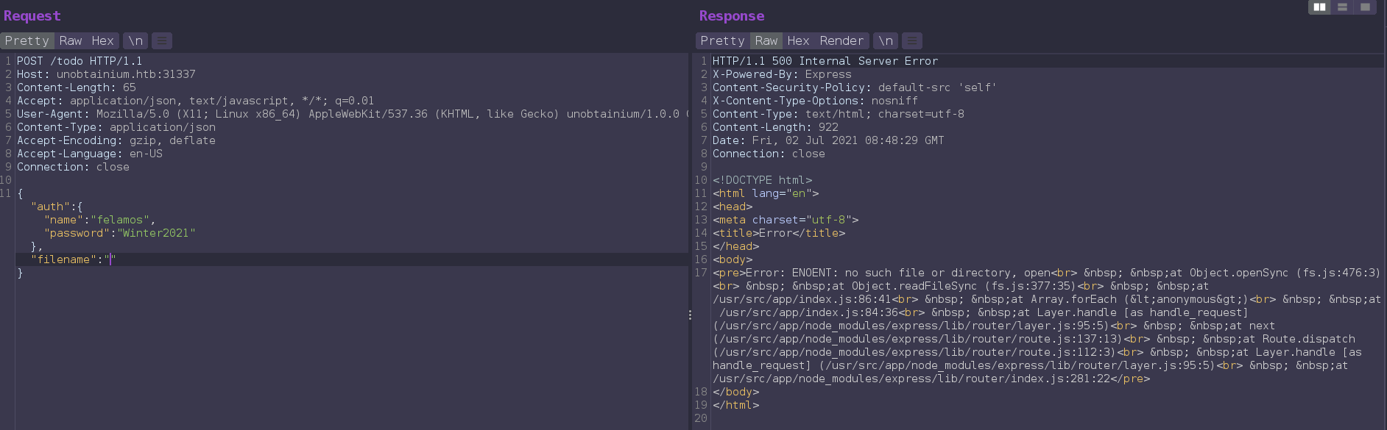This screenshot has height=430, width=1387.
Task: Open Render tab in Response panel
Action: click(841, 41)
